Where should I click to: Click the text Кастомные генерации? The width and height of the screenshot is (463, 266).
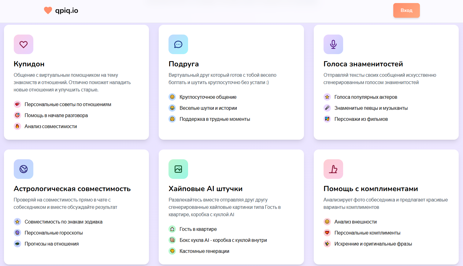point(204,251)
